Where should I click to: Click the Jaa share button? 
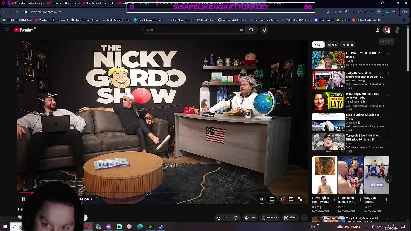pos(249,218)
